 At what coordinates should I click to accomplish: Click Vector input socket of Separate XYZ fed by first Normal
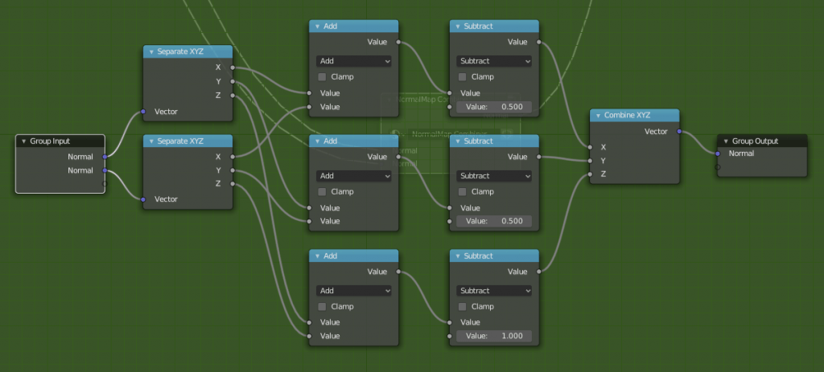coord(143,112)
